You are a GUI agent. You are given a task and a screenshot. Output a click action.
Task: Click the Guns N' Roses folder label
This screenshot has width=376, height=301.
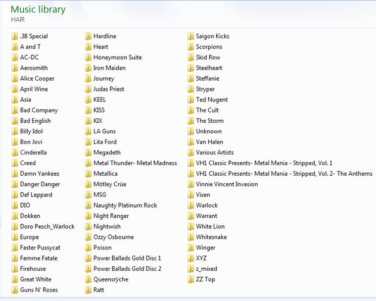point(39,290)
